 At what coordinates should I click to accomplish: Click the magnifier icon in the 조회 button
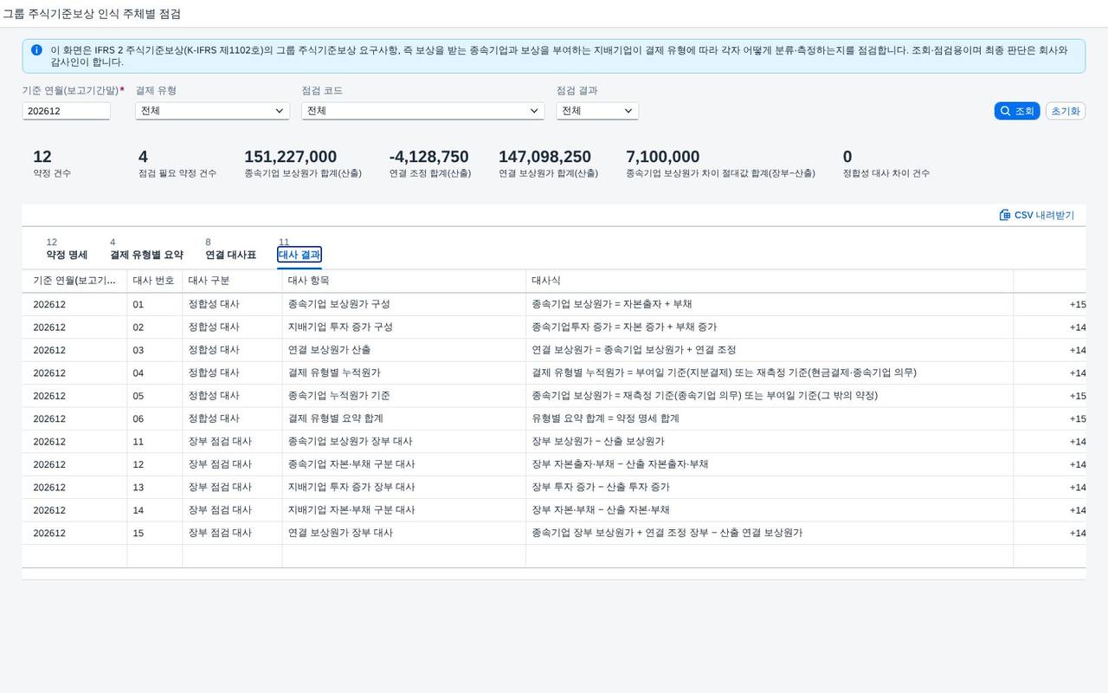[1005, 111]
